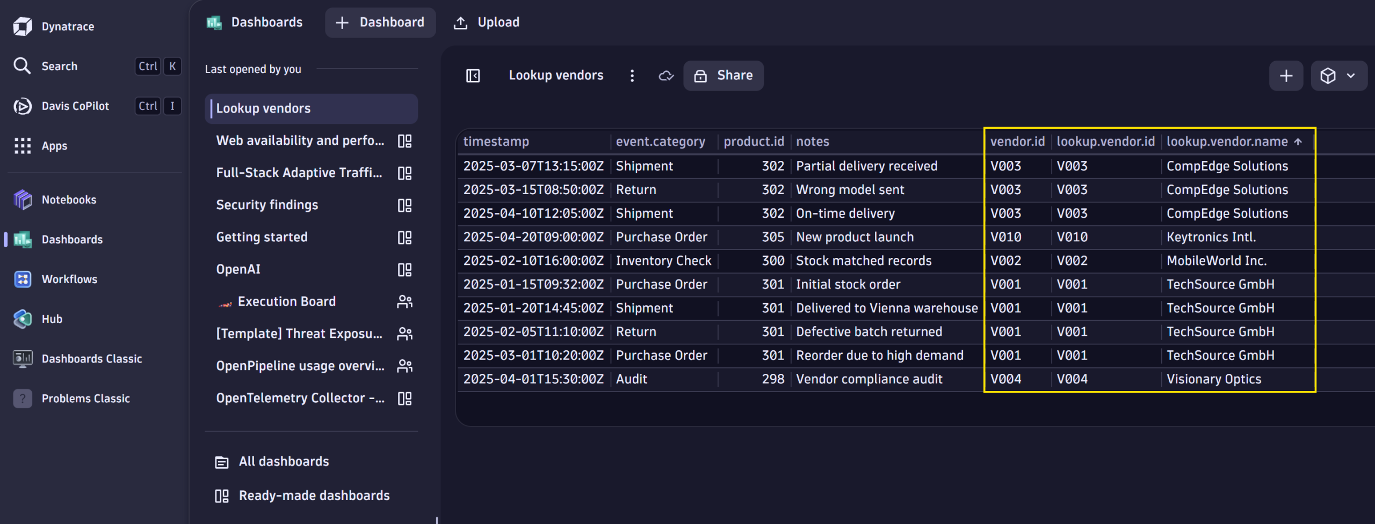Image resolution: width=1375 pixels, height=524 pixels.
Task: Add a tile with the plus icon
Action: pos(1286,76)
